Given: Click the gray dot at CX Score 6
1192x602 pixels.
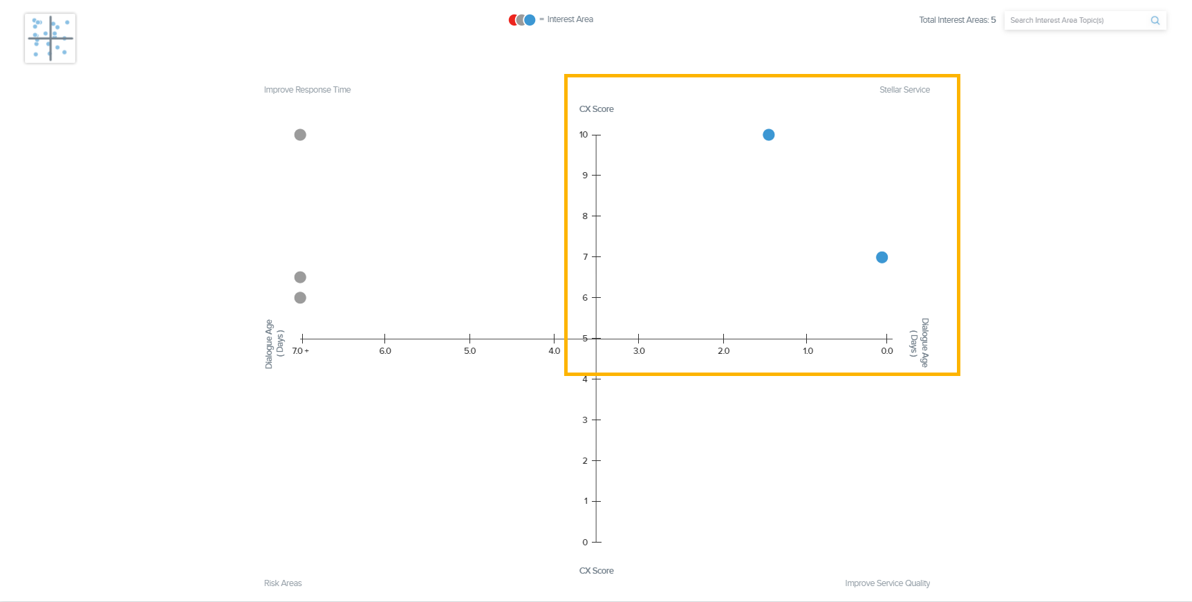Looking at the screenshot, I should [300, 298].
